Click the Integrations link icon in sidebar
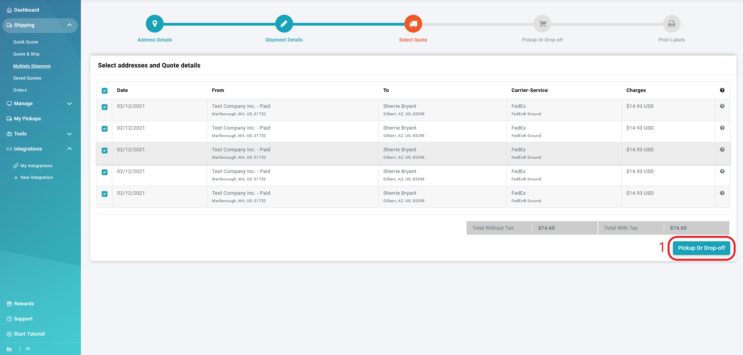Viewport: 743px width, 355px height. point(9,149)
